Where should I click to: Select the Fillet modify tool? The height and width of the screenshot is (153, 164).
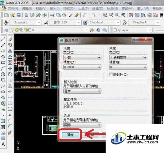click(x=10, y=127)
